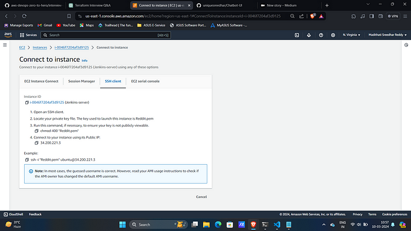411x231 pixels.
Task: Open the browser hamburger main menu
Action: (405, 16)
